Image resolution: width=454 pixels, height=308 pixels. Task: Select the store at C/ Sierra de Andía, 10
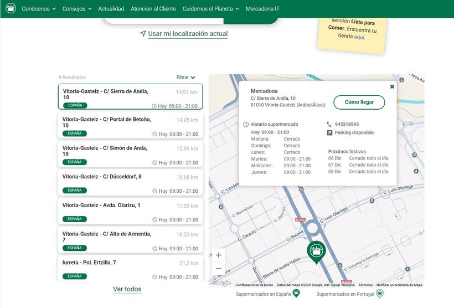(x=130, y=96)
